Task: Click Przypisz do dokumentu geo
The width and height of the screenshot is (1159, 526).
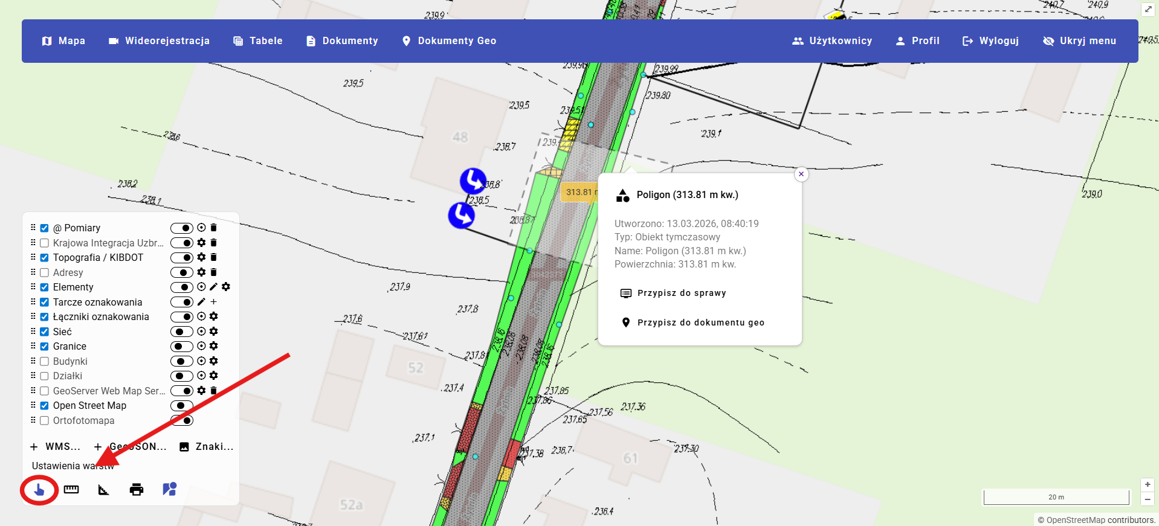Action: [692, 322]
